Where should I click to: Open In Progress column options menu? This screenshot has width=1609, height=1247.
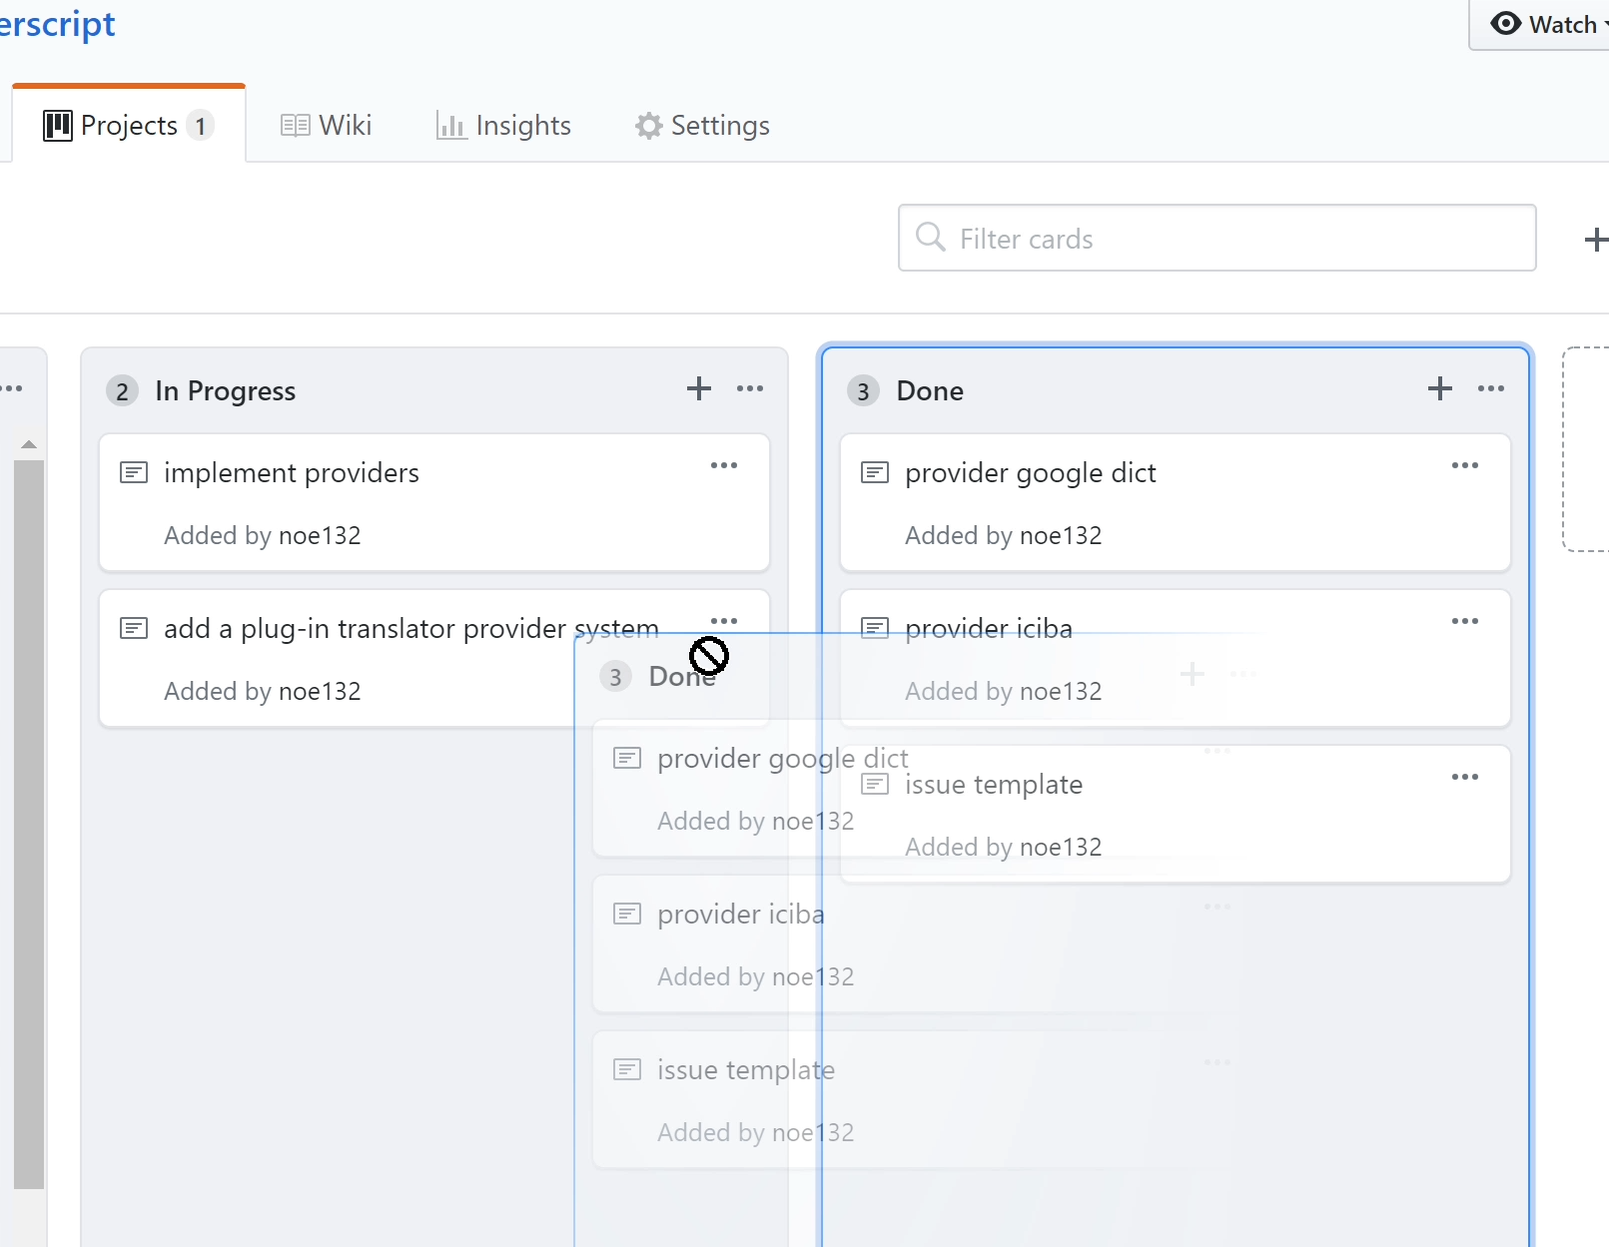(750, 388)
